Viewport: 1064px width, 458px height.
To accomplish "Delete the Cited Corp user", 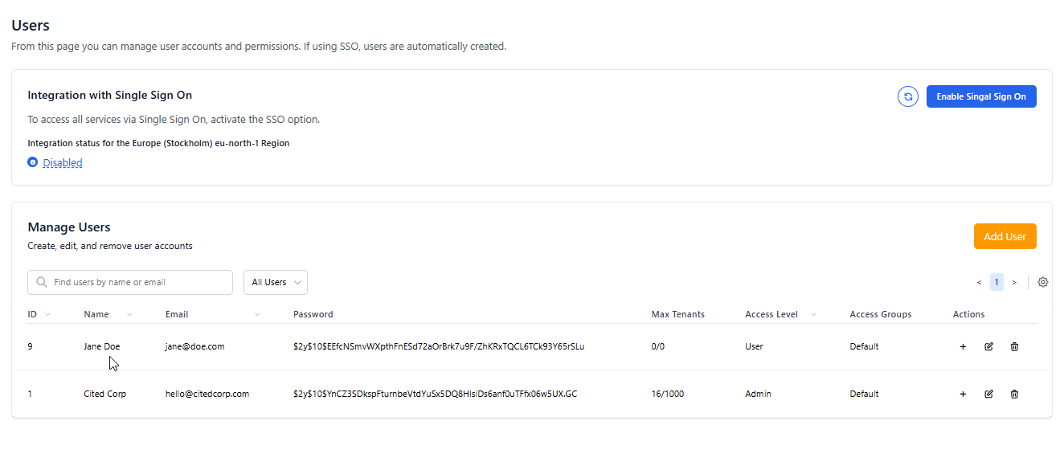I will [x=1014, y=394].
